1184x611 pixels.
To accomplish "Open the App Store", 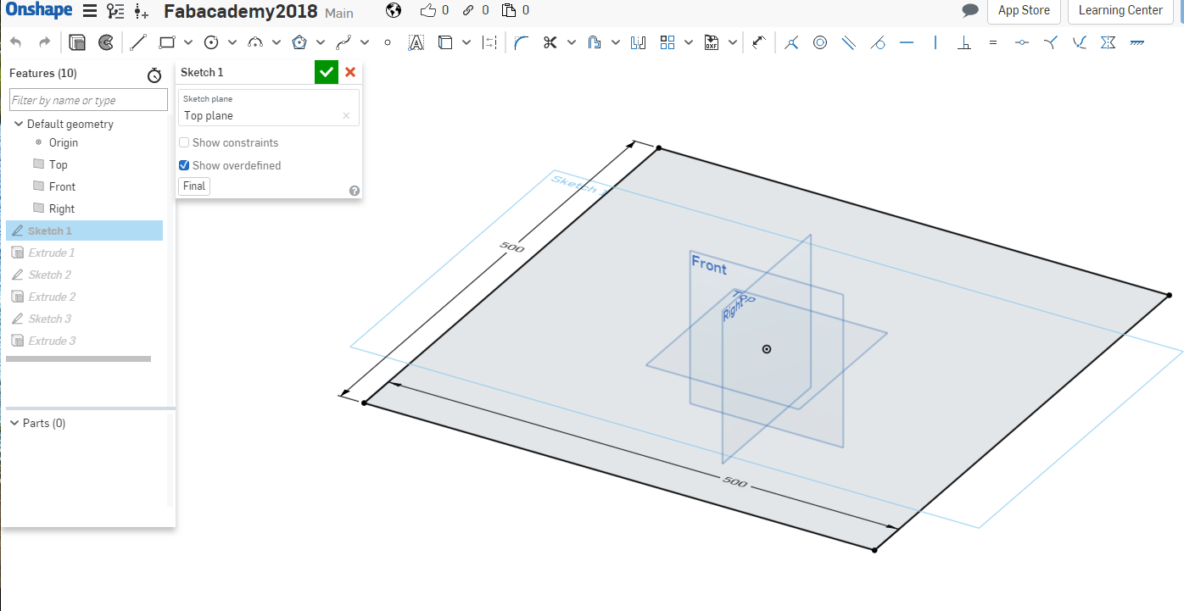I will (x=1024, y=11).
